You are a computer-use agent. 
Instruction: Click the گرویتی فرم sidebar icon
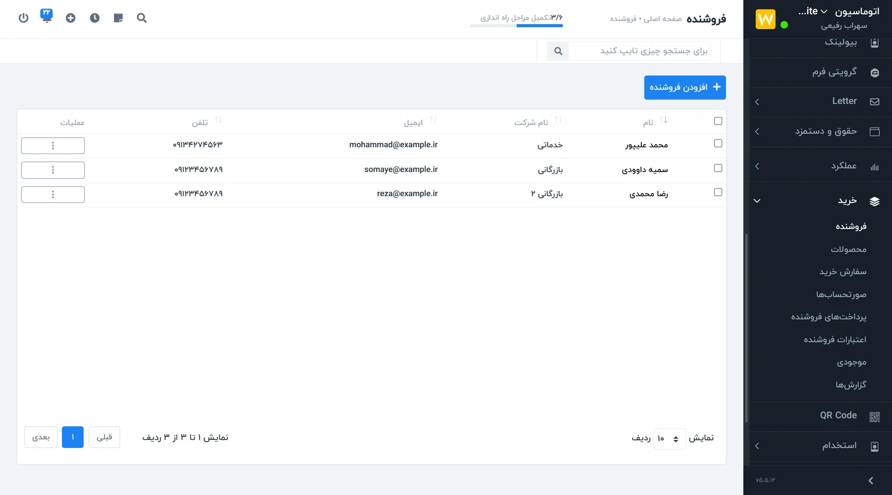pos(875,72)
